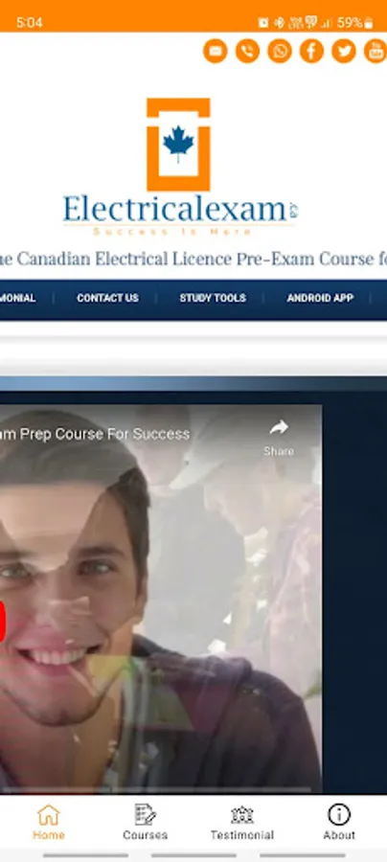
Task: Open the Twitter profile icon
Action: click(x=344, y=51)
